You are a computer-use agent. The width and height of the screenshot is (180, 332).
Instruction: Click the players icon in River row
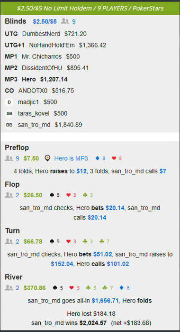point(9,288)
